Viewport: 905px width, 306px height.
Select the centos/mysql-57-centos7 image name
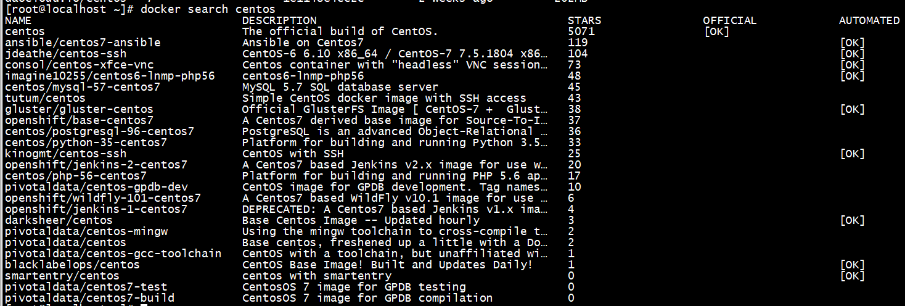83,87
